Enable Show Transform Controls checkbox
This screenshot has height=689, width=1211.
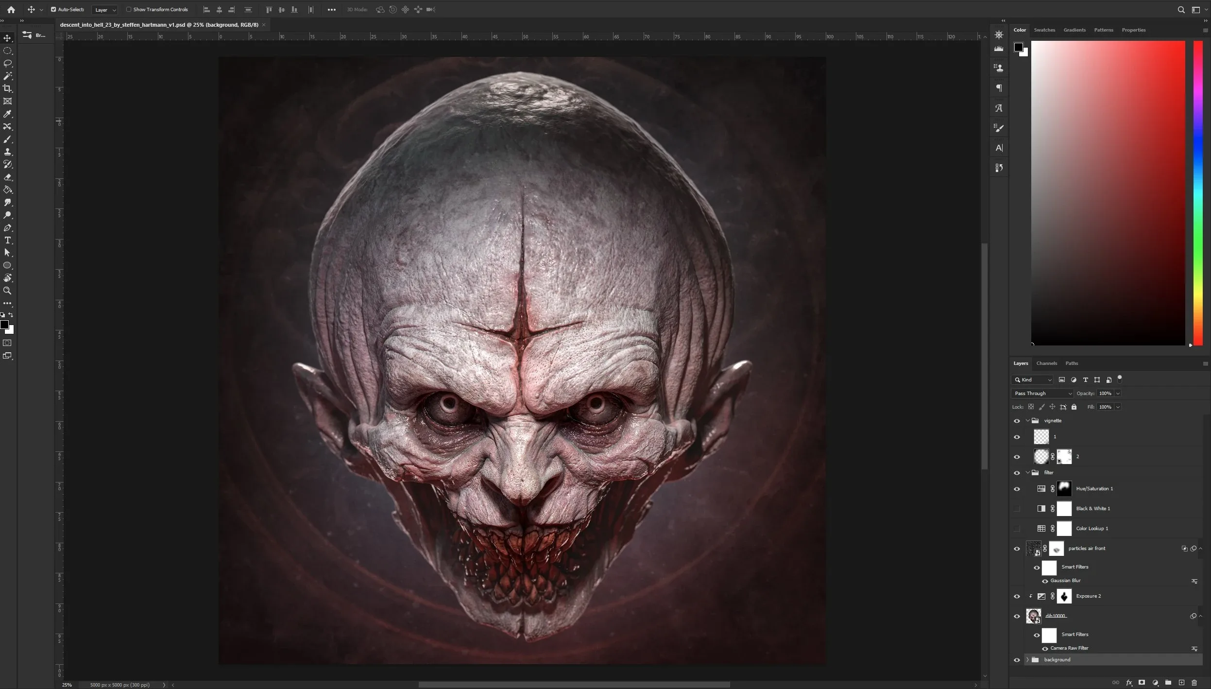click(129, 9)
